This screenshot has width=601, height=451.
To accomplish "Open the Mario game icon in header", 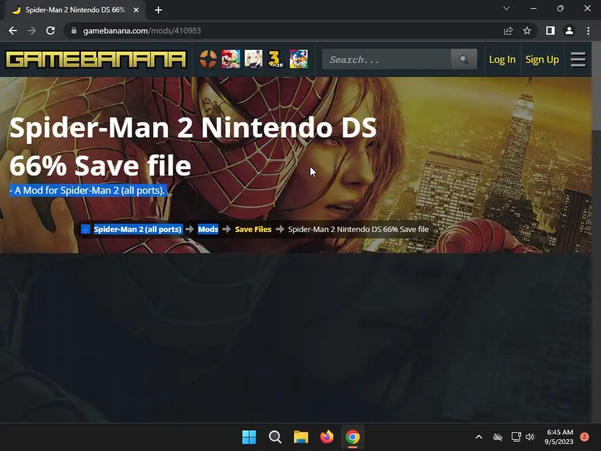I will pyautogui.click(x=231, y=59).
